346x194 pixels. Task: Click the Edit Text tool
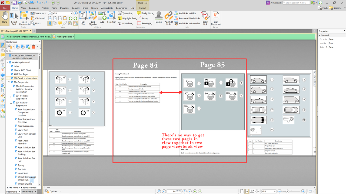click(x=84, y=18)
